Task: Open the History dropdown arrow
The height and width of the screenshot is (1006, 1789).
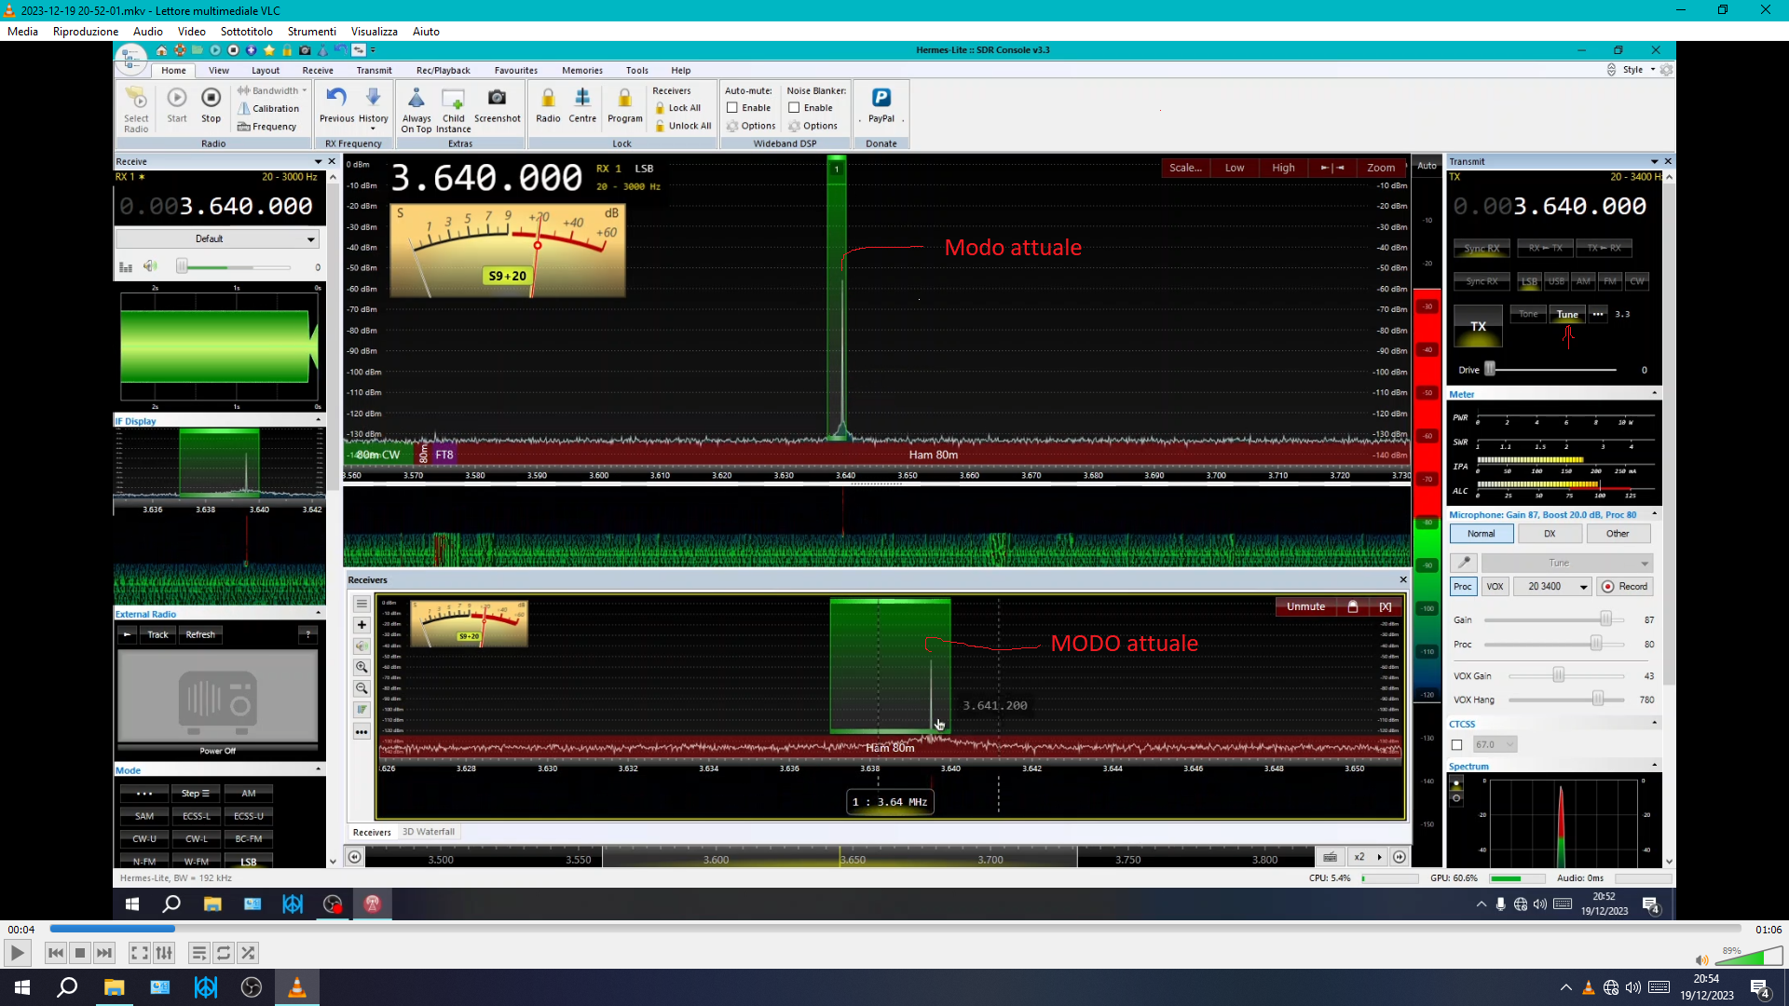Action: [x=373, y=129]
